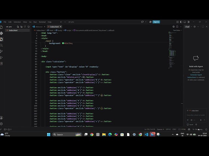Screen dimensions: 209x156
Task: Click New File icon in explorer header
Action: tap(18, 27)
